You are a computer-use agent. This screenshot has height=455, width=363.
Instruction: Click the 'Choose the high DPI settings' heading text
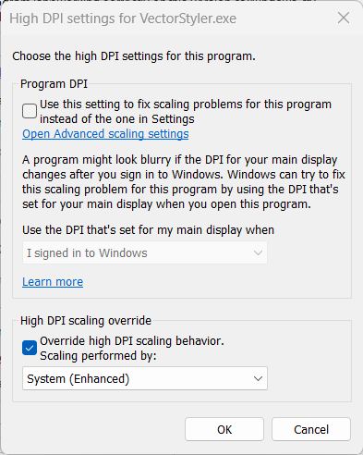tap(134, 56)
